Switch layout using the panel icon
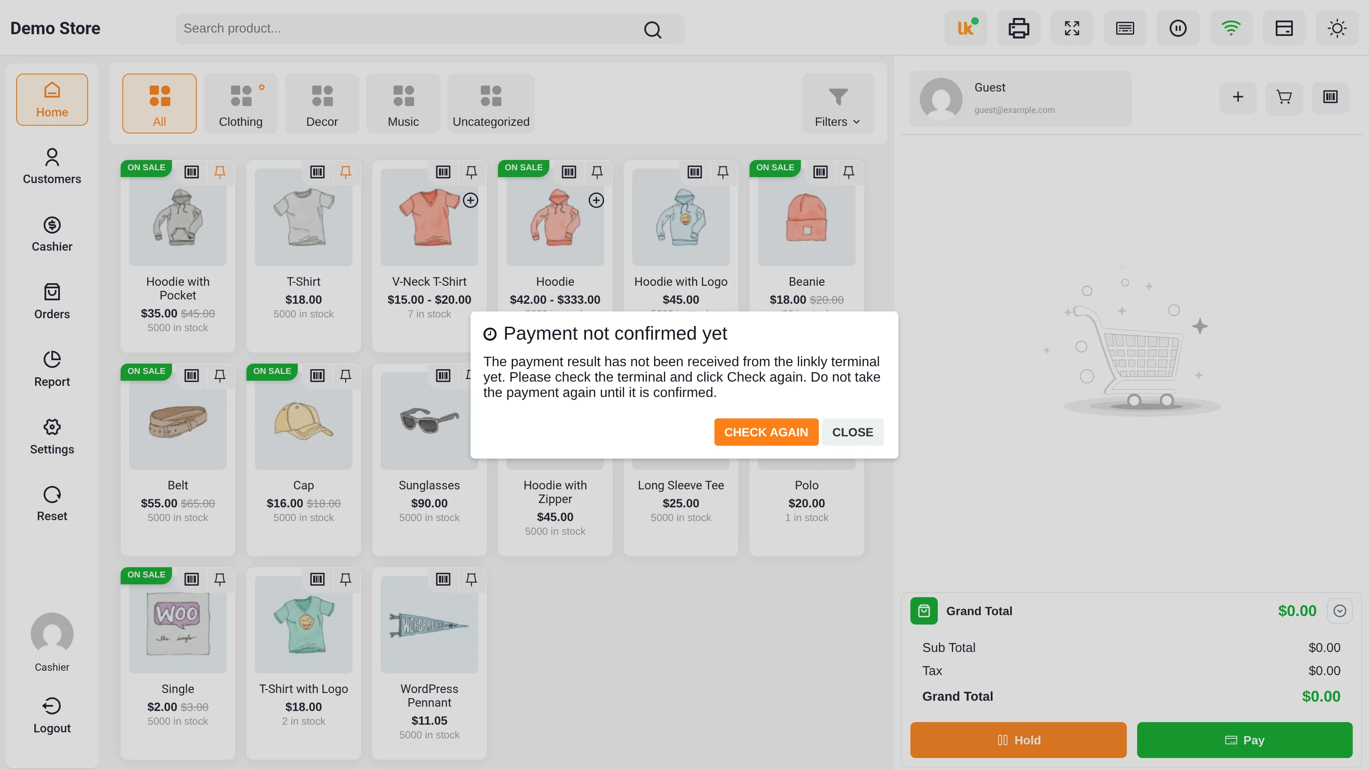1369x770 pixels. (x=1284, y=28)
